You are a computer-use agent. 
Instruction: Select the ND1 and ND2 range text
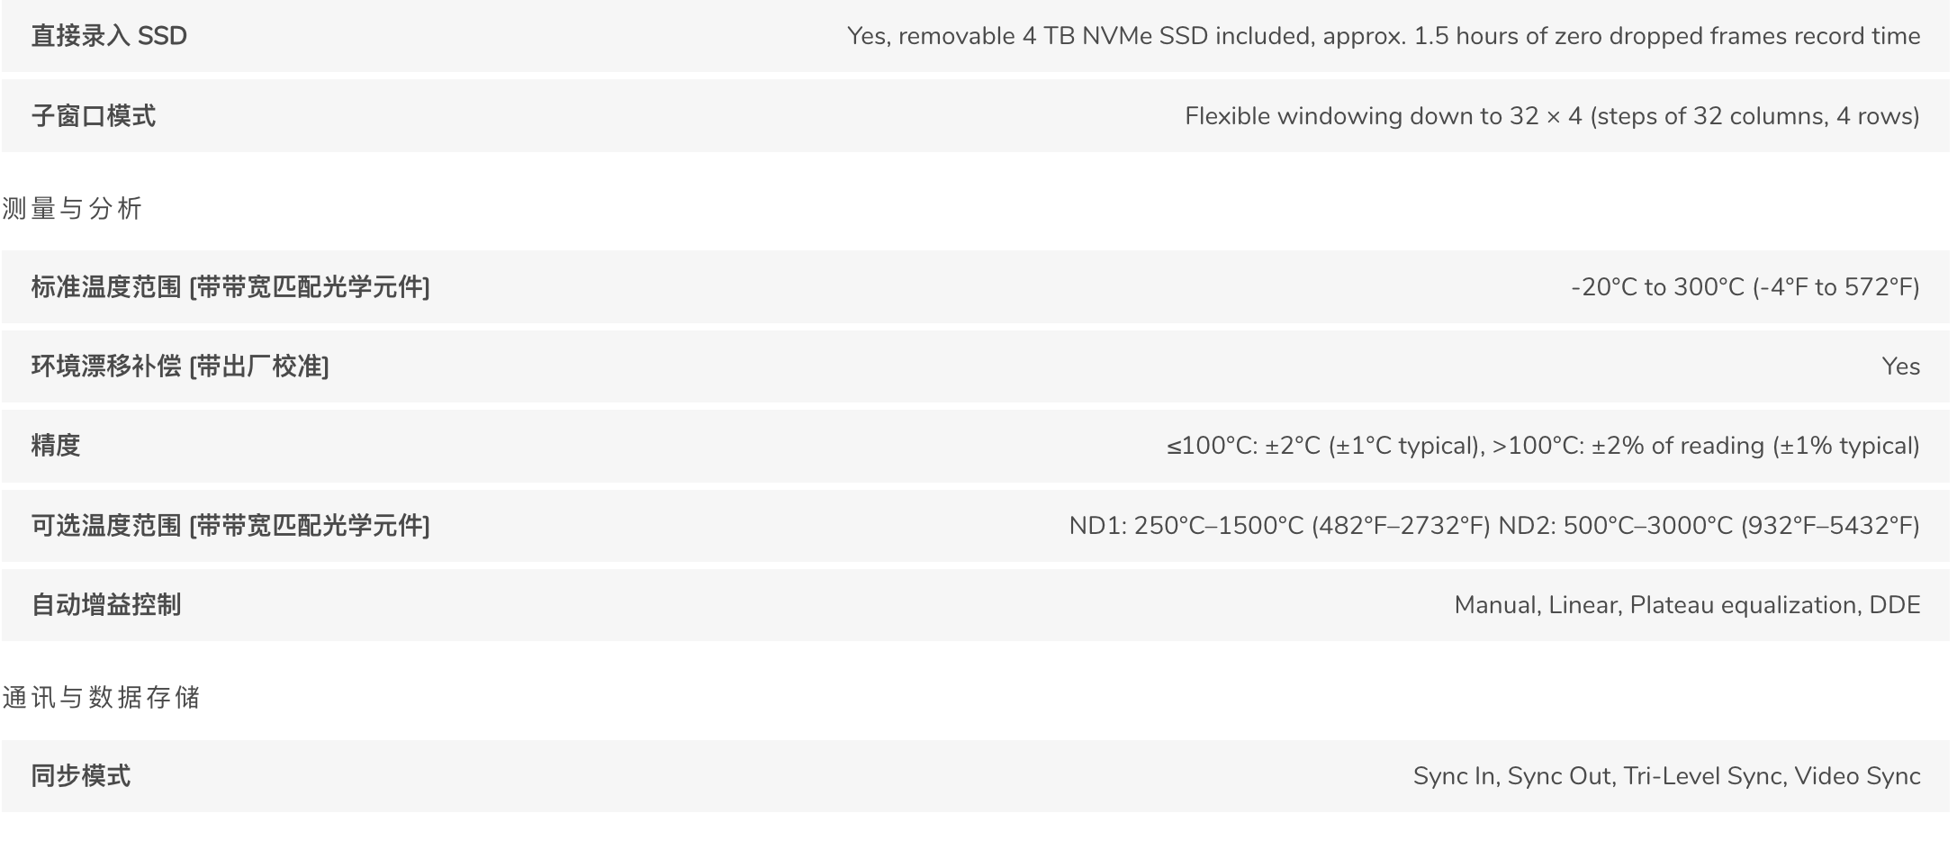click(x=1494, y=526)
